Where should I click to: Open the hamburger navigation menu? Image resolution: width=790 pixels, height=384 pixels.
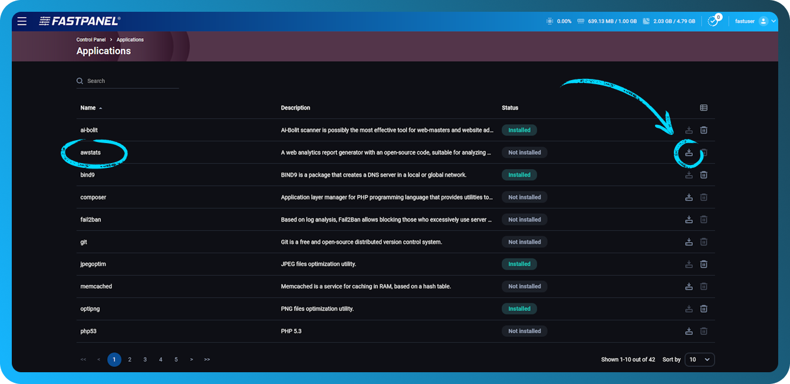pyautogui.click(x=22, y=21)
